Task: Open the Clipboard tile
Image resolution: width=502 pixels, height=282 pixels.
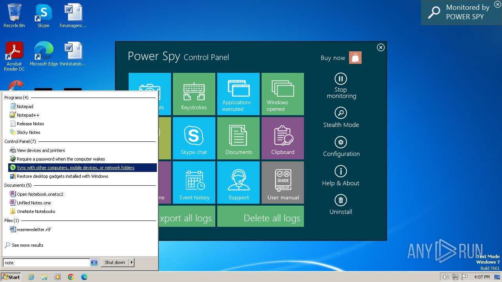Action: pos(283,138)
